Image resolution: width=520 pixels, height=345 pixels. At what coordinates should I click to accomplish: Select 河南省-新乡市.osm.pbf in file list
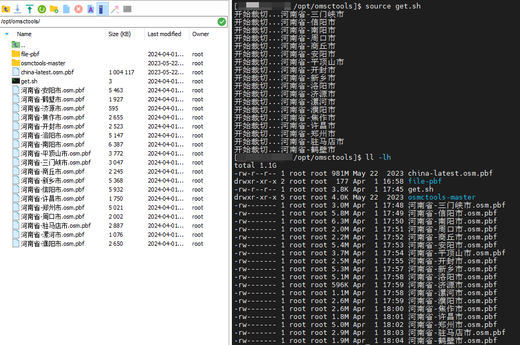click(x=53, y=180)
